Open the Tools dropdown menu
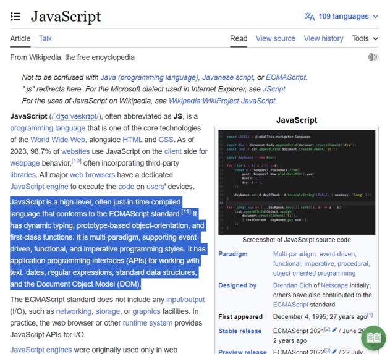 coord(365,38)
